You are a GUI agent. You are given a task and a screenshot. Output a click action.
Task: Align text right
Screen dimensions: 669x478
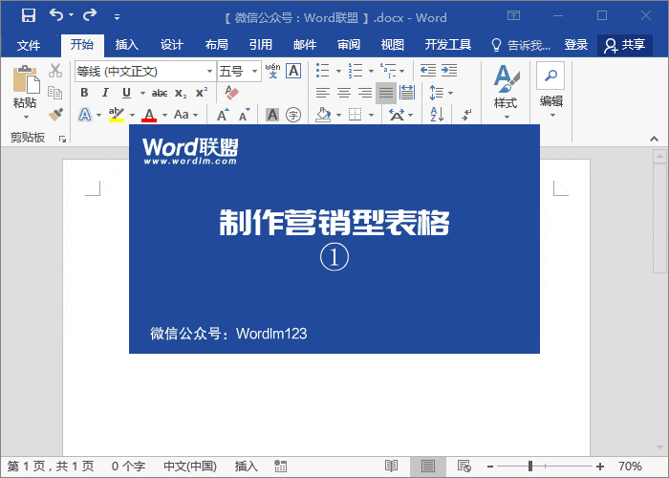tap(365, 93)
